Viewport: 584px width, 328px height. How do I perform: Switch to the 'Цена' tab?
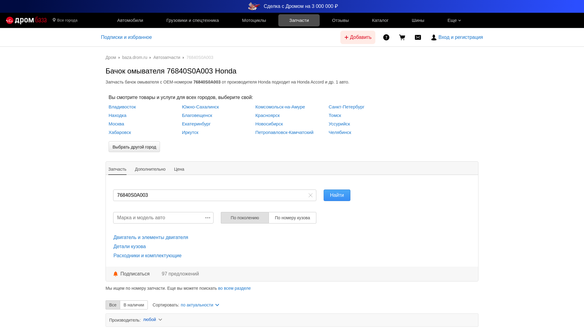coord(179,169)
